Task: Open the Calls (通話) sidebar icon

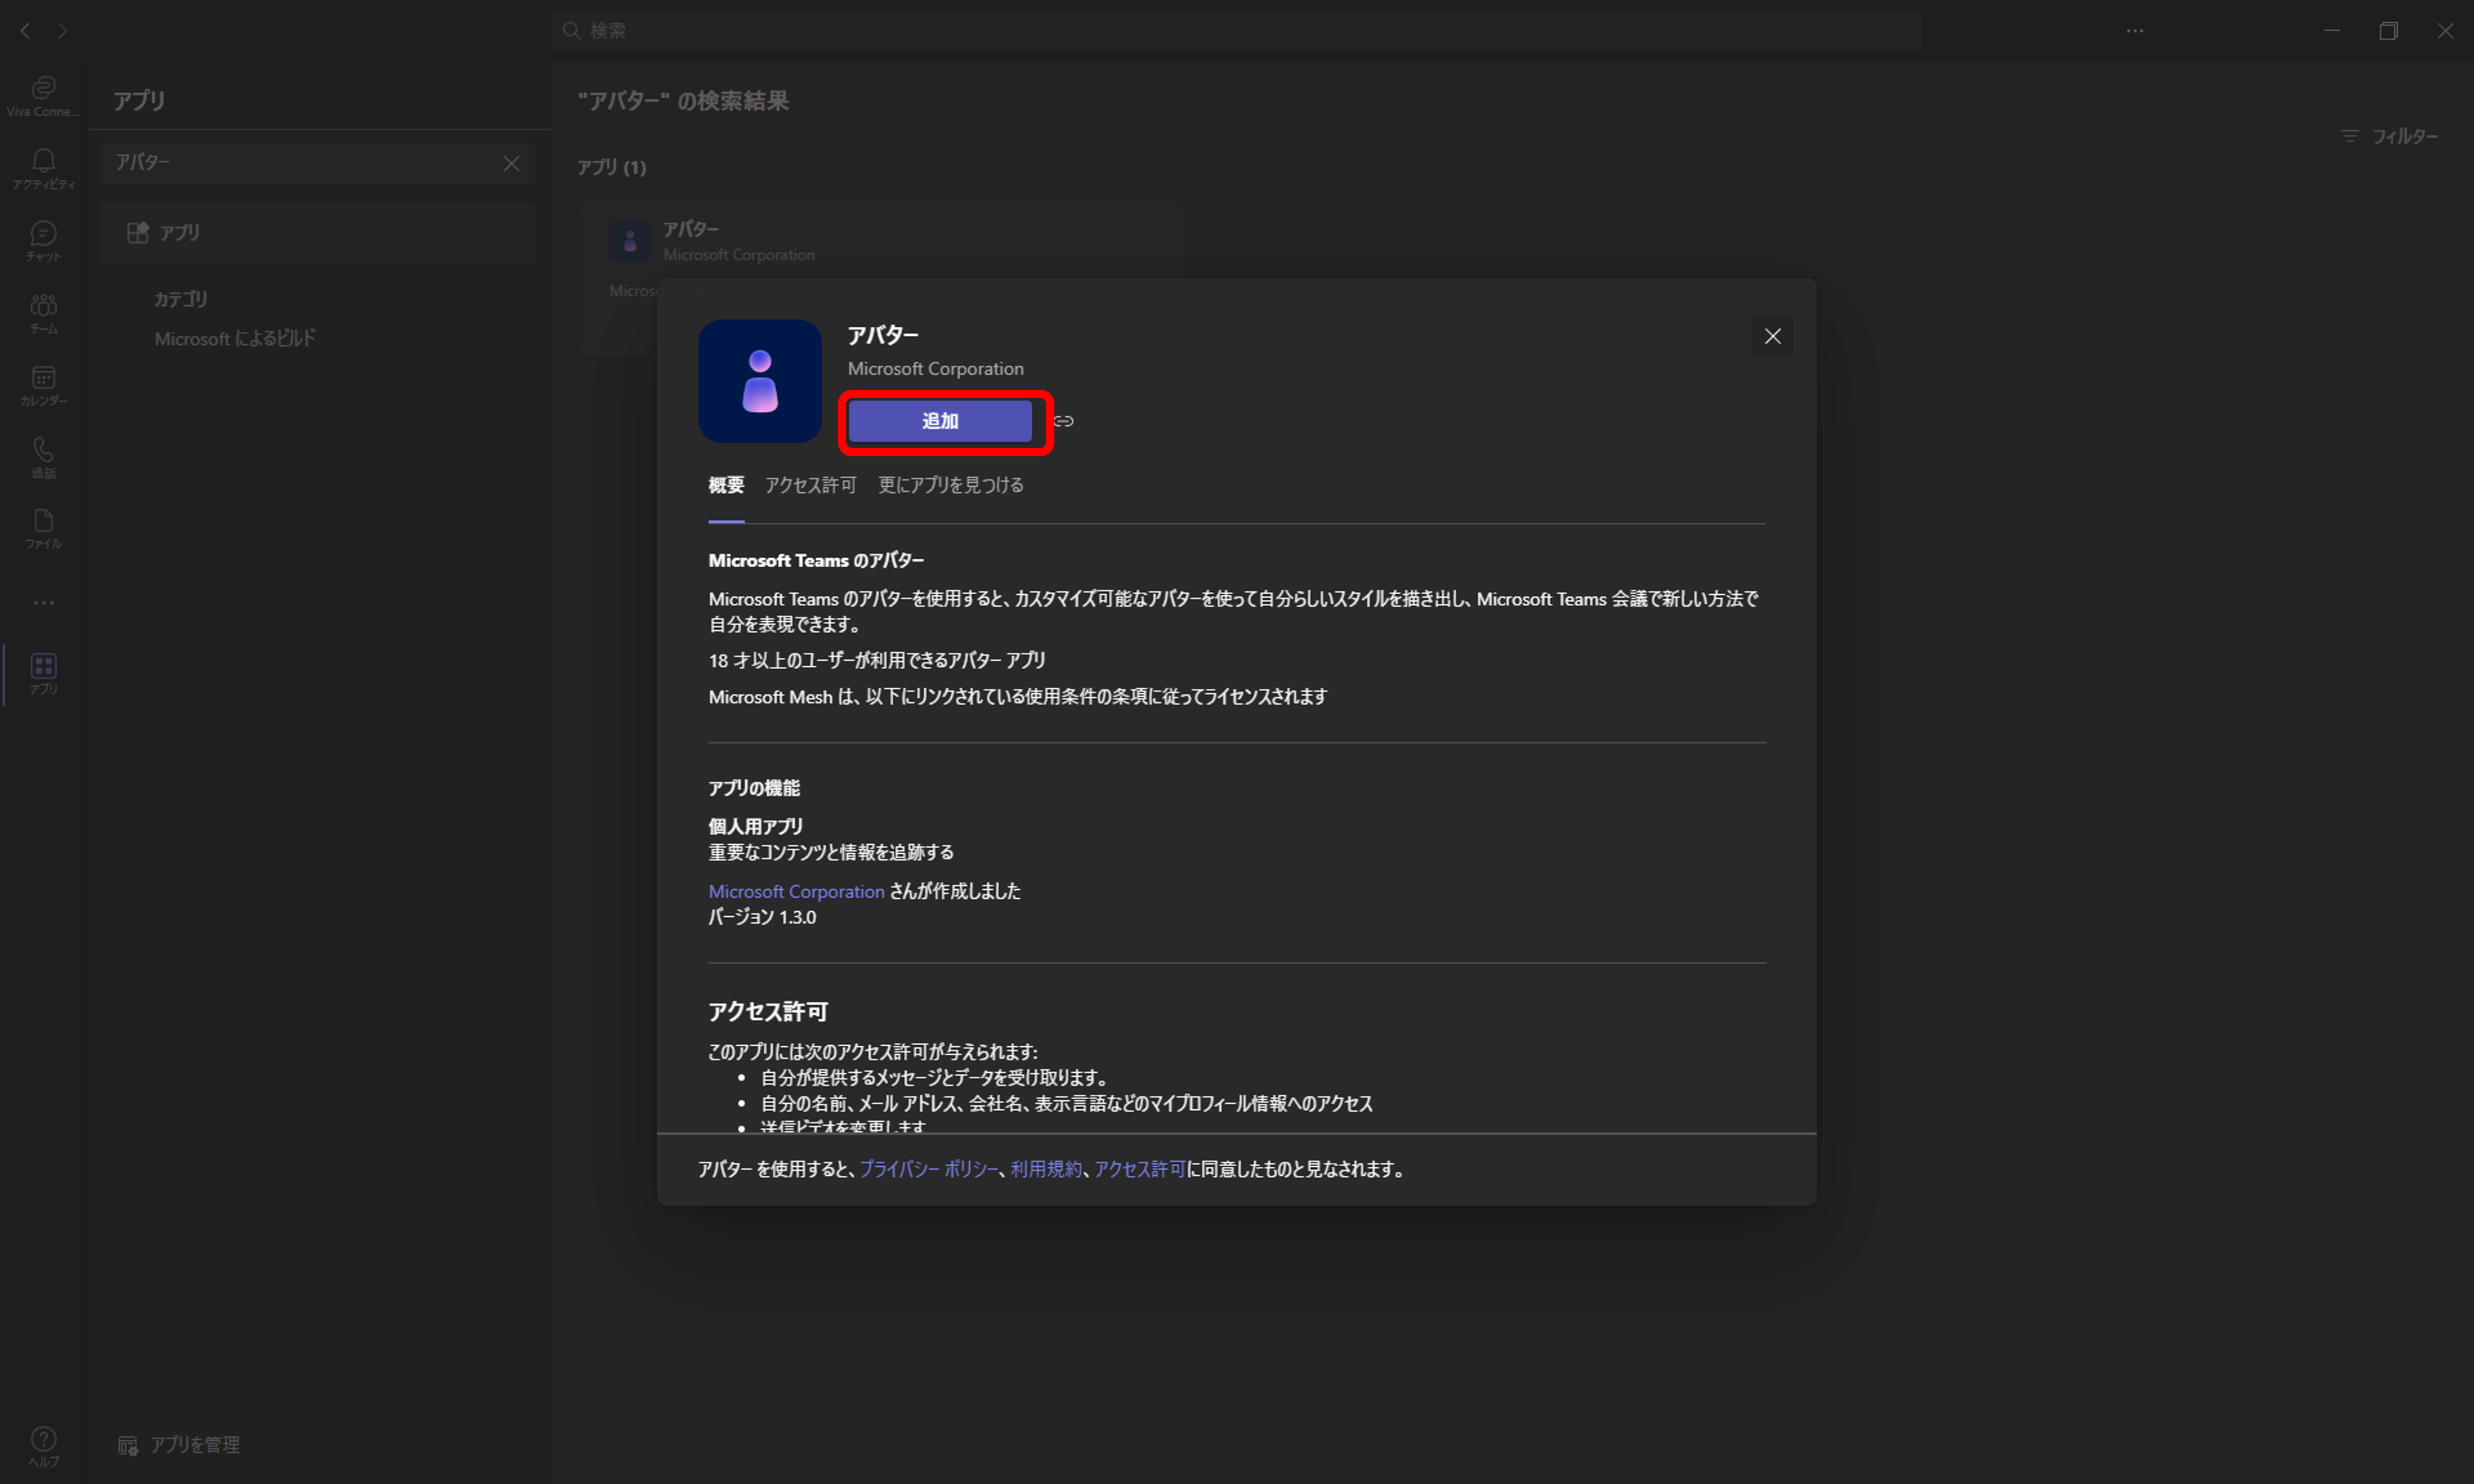Action: pos(43,457)
